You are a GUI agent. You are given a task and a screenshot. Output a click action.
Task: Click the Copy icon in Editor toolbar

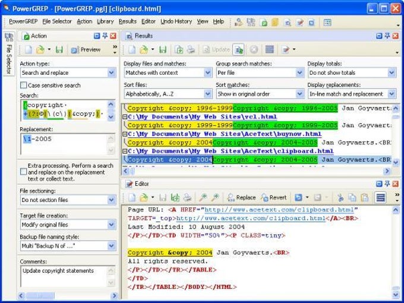point(352,198)
